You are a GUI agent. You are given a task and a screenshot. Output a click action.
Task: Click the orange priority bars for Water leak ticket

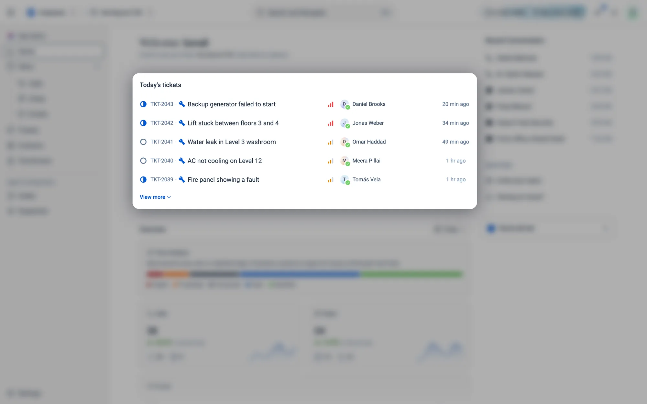pyautogui.click(x=330, y=142)
